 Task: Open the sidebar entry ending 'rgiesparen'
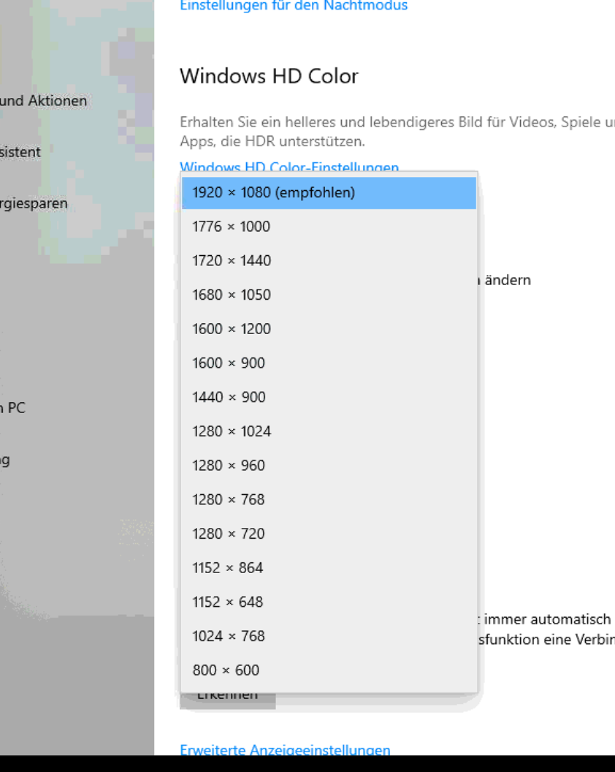pos(34,203)
